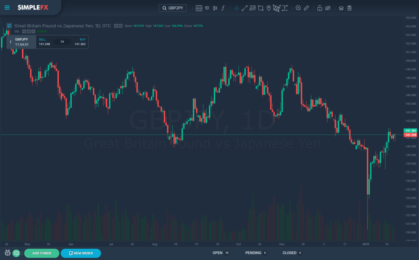Select the zoom-in tool
The width and height of the screenshot is (419, 260).
pyautogui.click(x=298, y=8)
